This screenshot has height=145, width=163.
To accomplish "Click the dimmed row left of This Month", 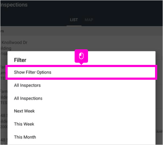I will pos(4,140).
